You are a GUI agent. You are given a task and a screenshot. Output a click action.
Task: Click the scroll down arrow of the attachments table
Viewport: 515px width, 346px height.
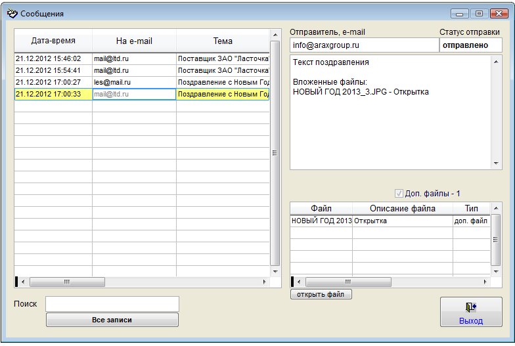496,272
